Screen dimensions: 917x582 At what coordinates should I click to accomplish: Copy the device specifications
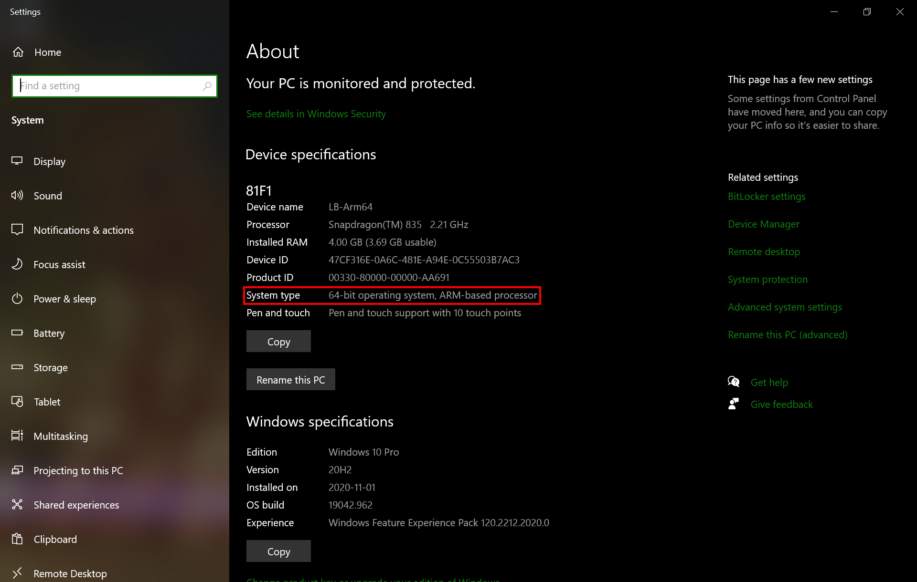[278, 342]
